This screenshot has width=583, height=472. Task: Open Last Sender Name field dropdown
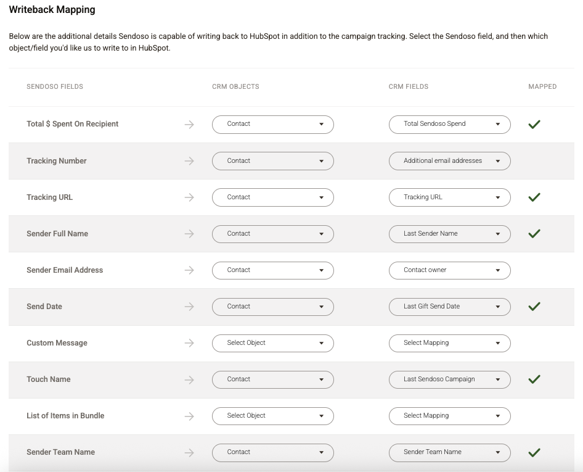[x=449, y=234]
